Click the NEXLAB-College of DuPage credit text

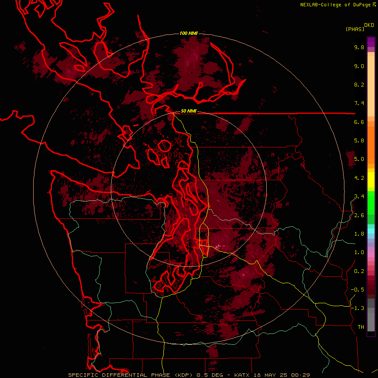(335, 5)
